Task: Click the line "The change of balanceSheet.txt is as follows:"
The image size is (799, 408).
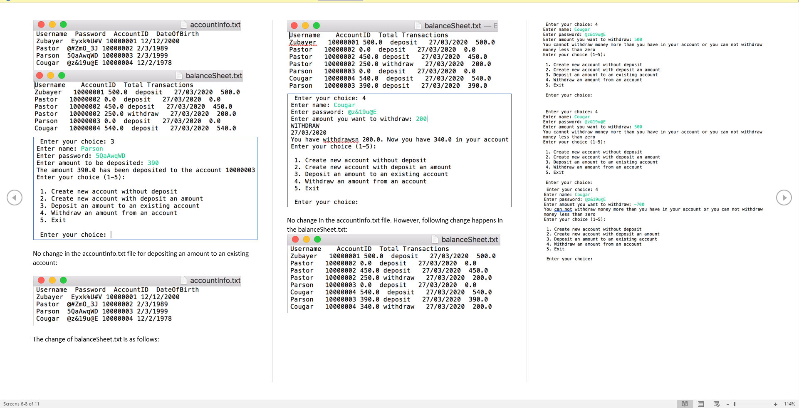Action: coord(96,339)
